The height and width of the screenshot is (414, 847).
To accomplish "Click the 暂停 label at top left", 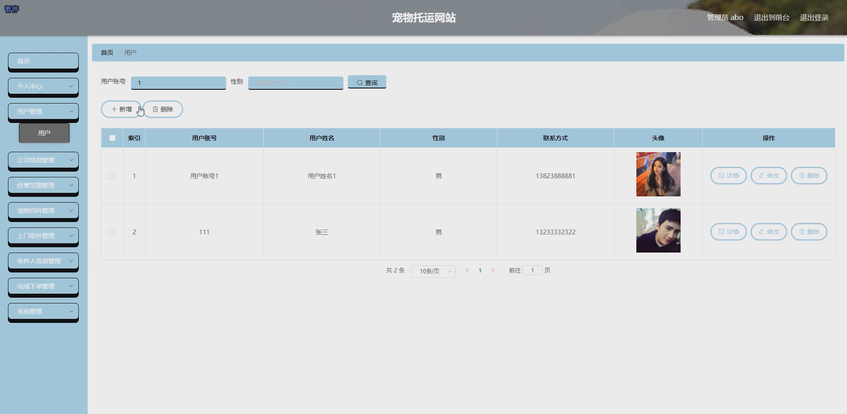I will click(x=12, y=9).
